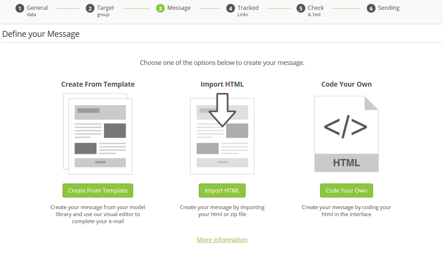This screenshot has height=274, width=443.
Task: Click the step 6 number circle
Action: click(371, 8)
